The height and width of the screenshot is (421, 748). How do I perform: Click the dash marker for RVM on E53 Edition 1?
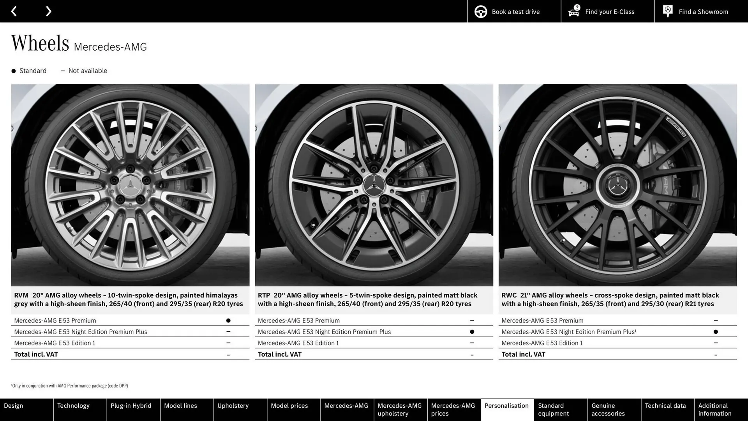pos(228,343)
